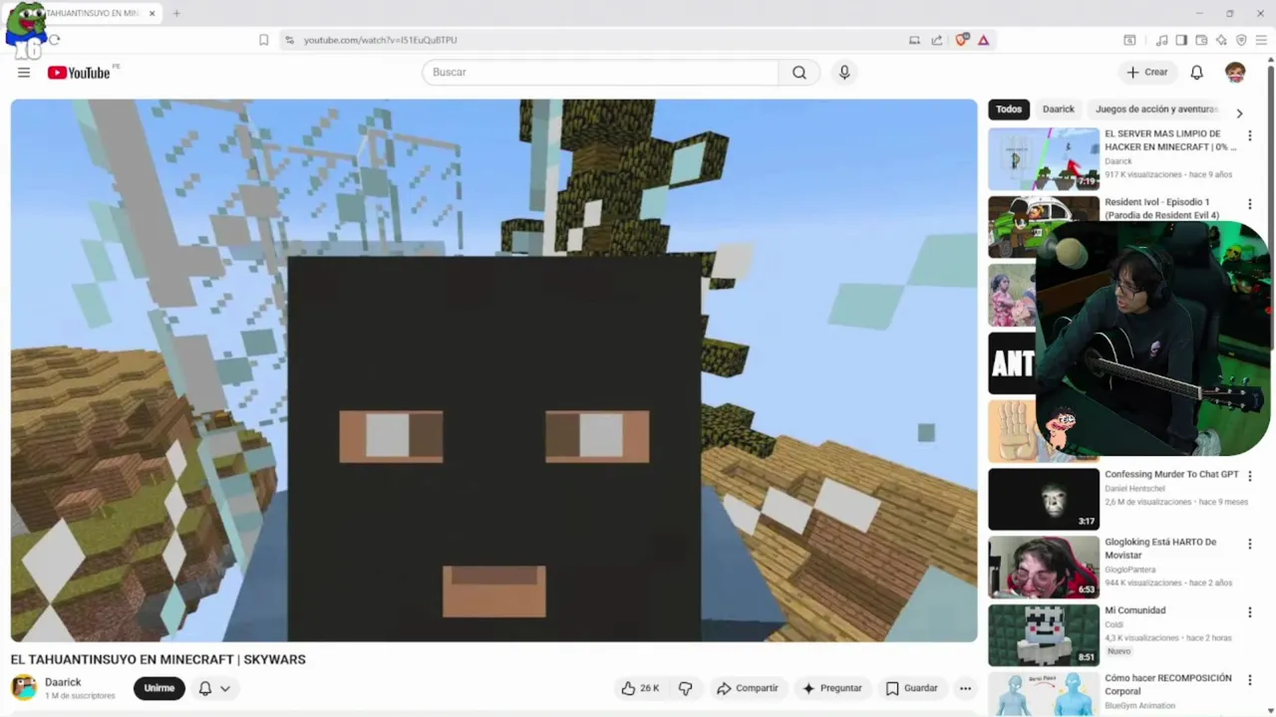Click the Preguntar ask button
Screen dimensions: 1276x717
coord(832,688)
